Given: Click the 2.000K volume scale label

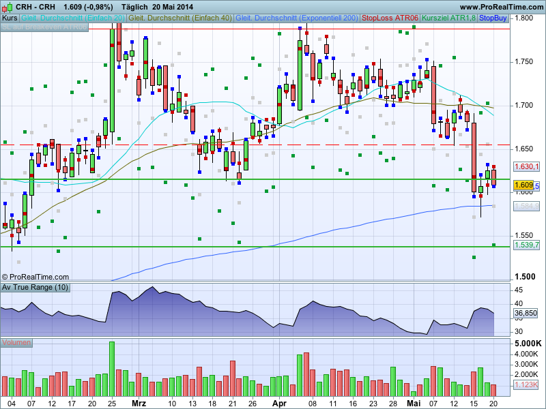Looking at the screenshot, I should click(x=526, y=374).
